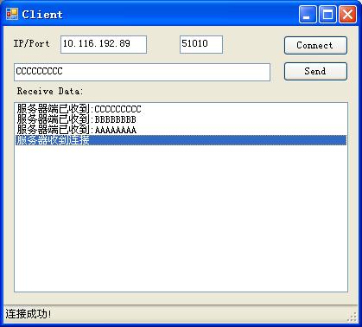Image resolution: width=362 pixels, height=327 pixels.
Task: Minimize the Client window
Action: [x=308, y=14]
